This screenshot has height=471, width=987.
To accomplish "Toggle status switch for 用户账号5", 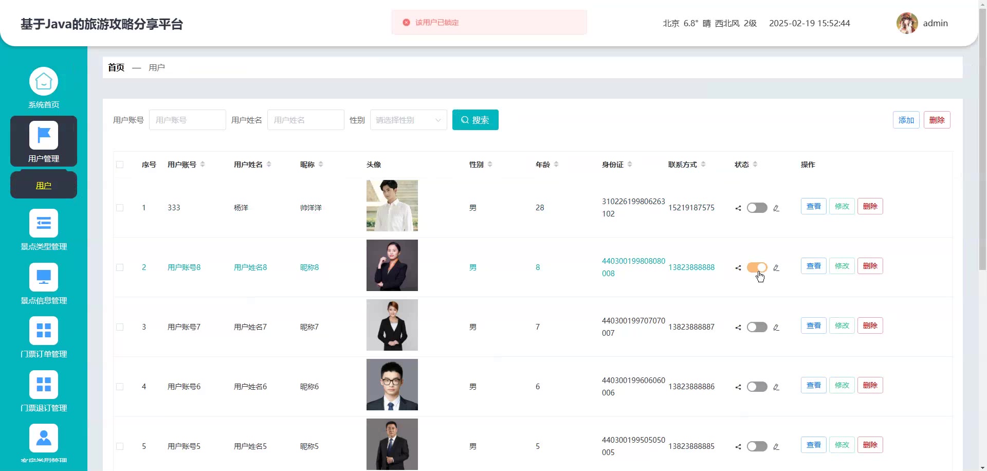I will tap(757, 446).
